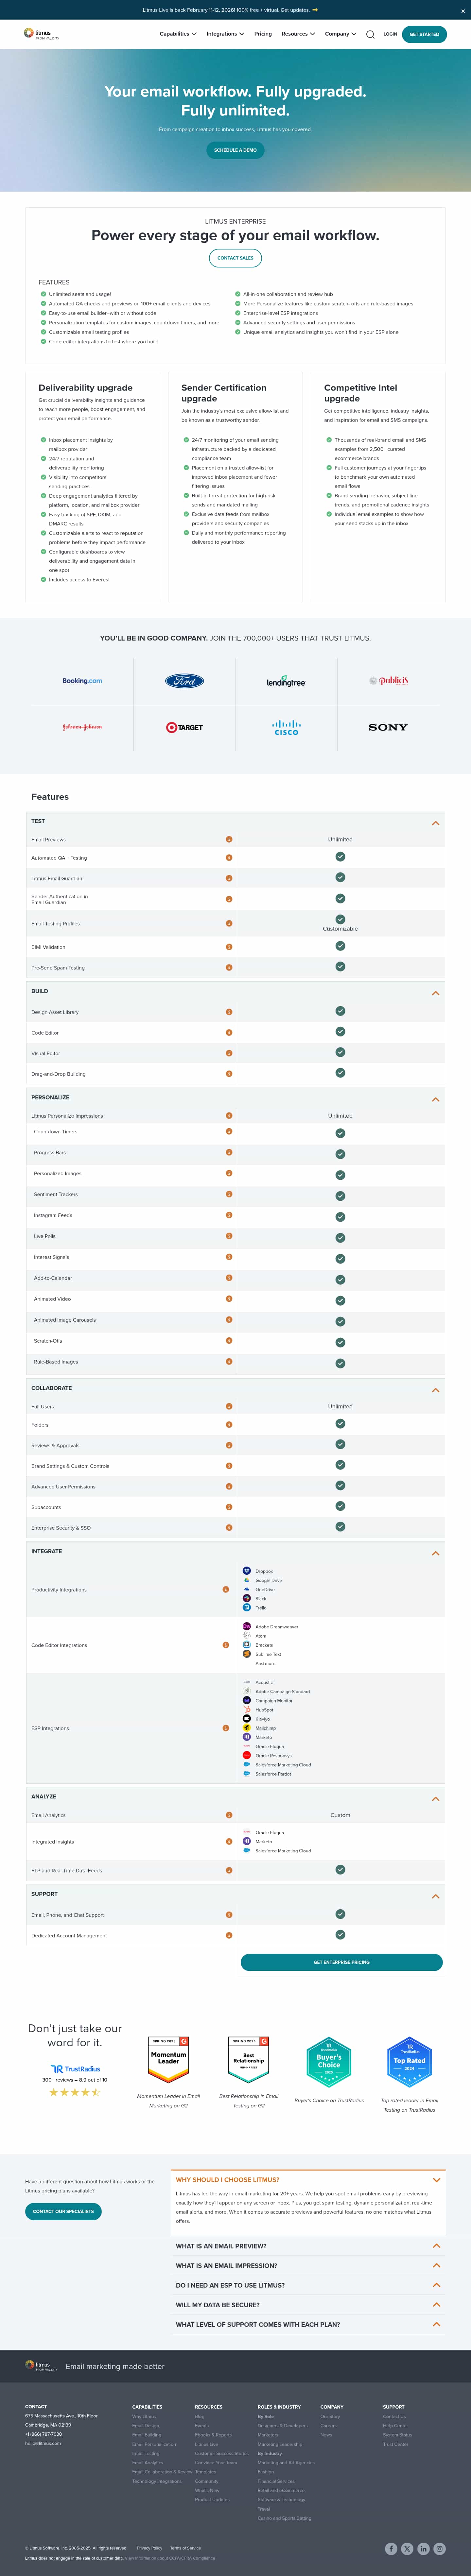Click the Get Enterprise Pricing button
The height and width of the screenshot is (2576, 471).
point(341,1962)
